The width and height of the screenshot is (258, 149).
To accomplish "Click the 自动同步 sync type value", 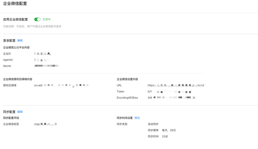I will [153, 124].
